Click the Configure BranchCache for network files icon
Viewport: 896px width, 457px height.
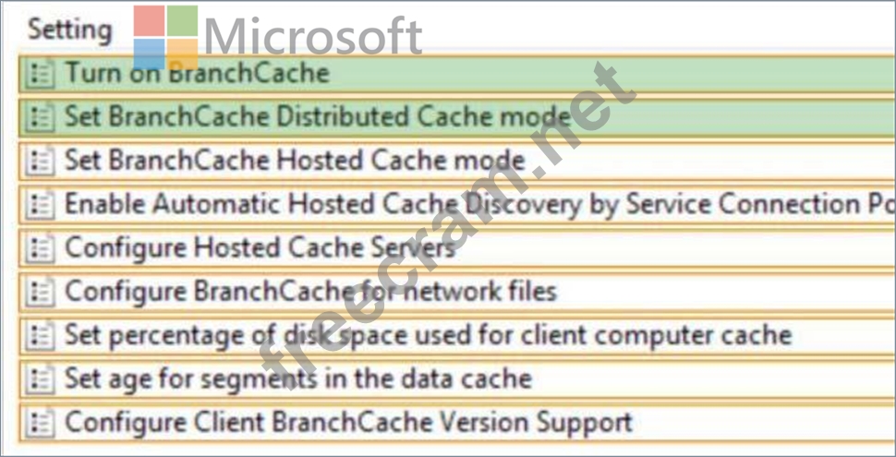(41, 292)
